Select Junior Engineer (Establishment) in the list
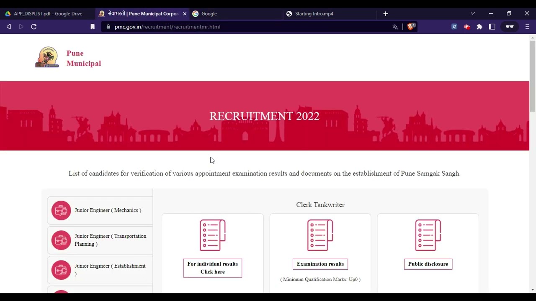This screenshot has width=536, height=301. [100, 270]
